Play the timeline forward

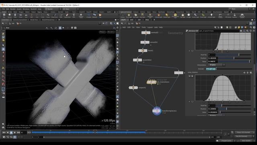[x=15, y=133]
